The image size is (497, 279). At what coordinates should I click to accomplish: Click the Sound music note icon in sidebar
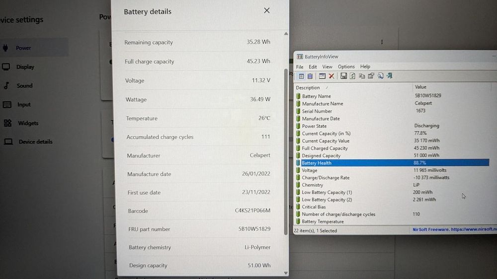coord(6,85)
